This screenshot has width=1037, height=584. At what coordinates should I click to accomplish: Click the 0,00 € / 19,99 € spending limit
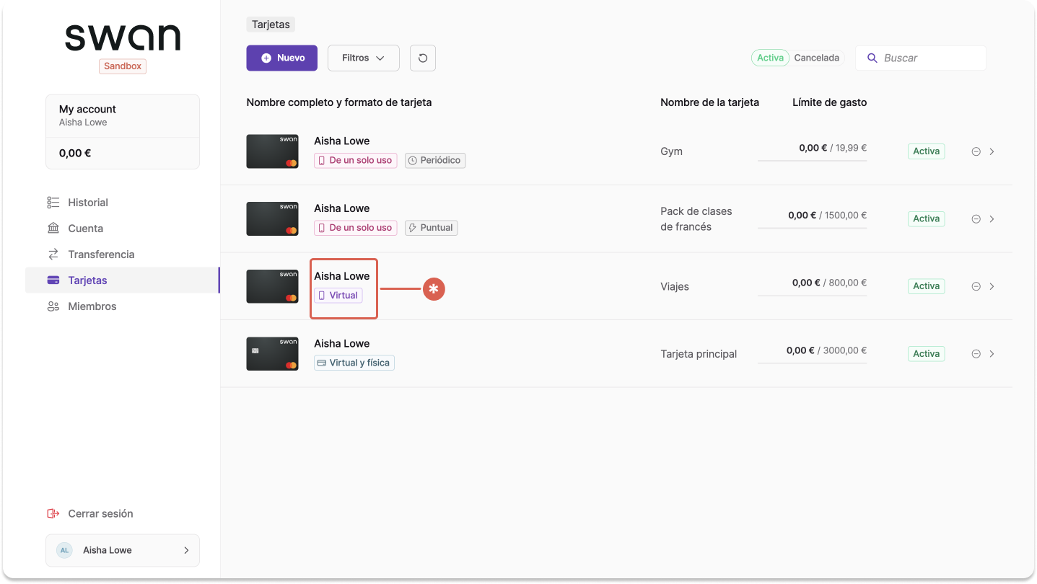(x=833, y=148)
